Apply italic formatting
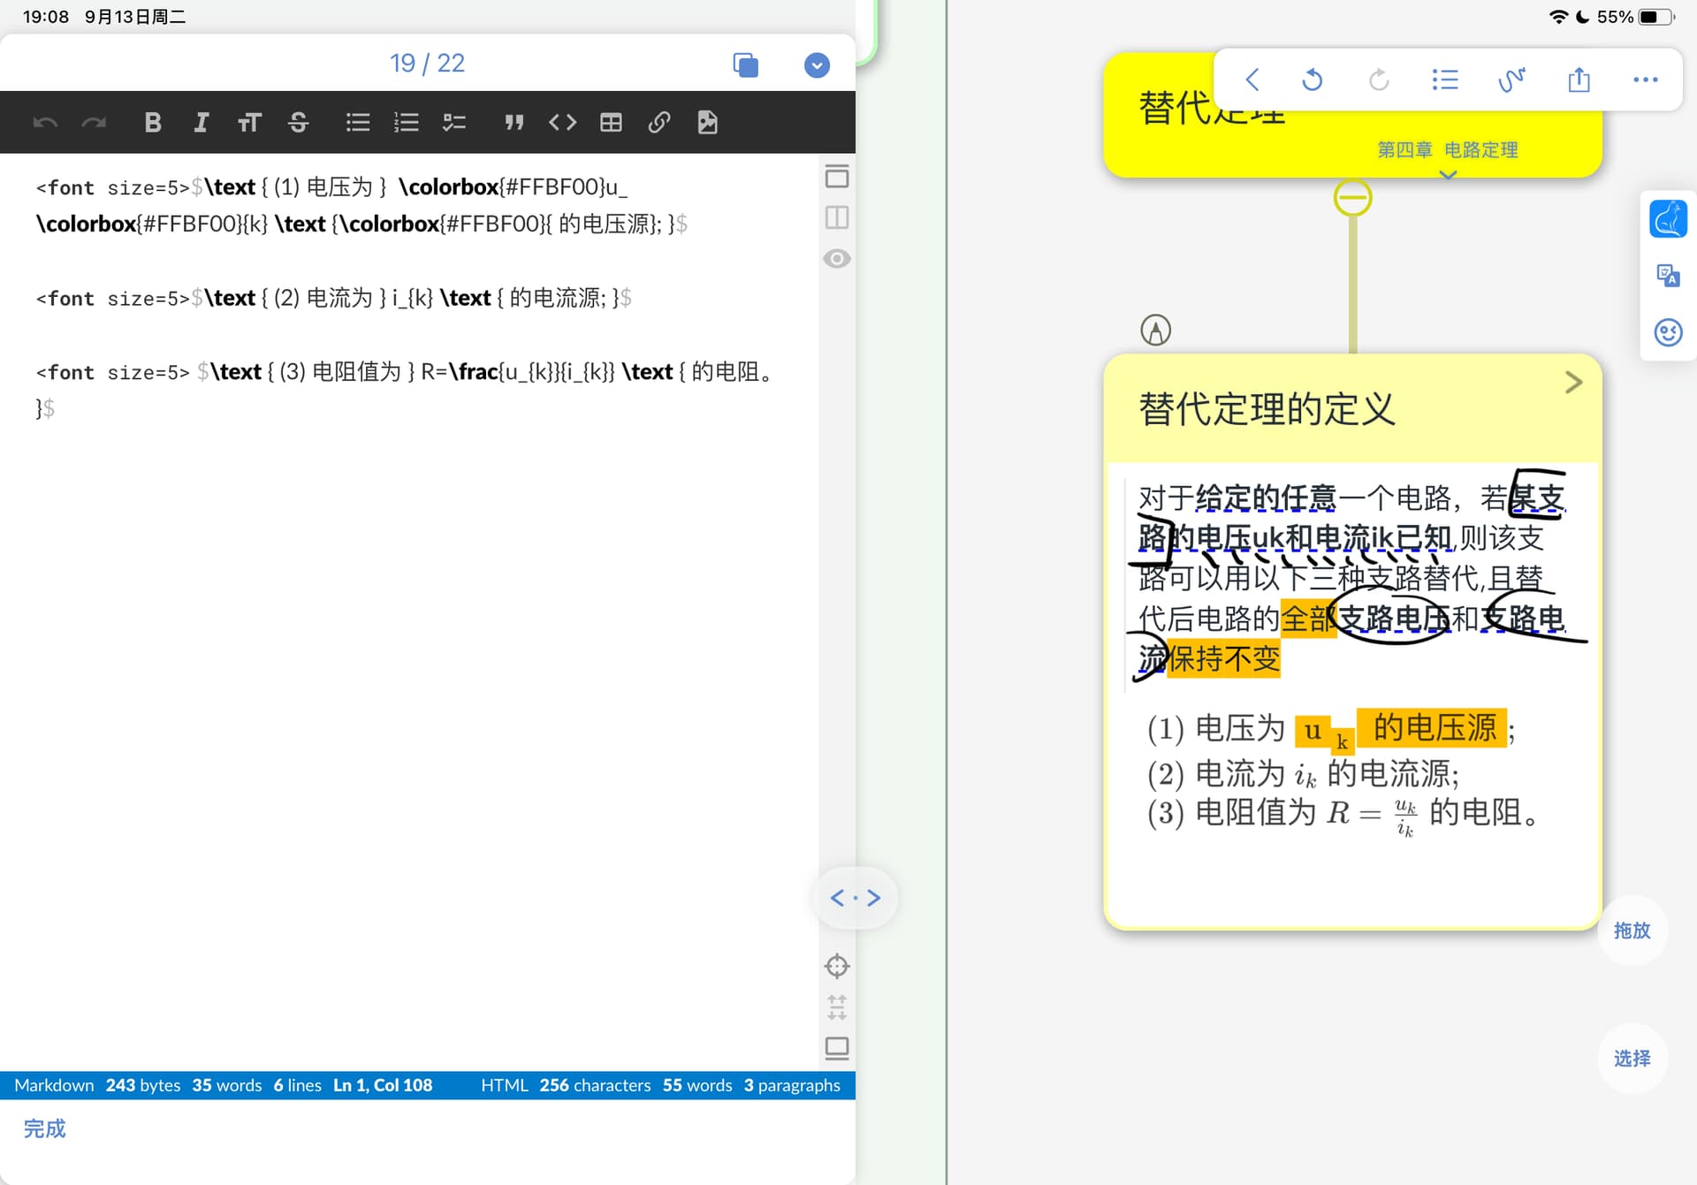 [201, 123]
